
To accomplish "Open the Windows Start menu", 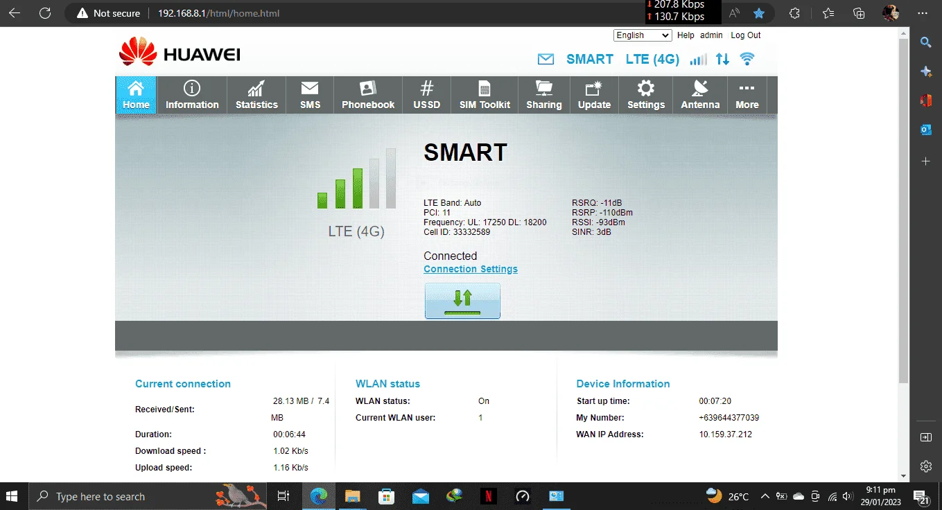I will click(x=12, y=496).
